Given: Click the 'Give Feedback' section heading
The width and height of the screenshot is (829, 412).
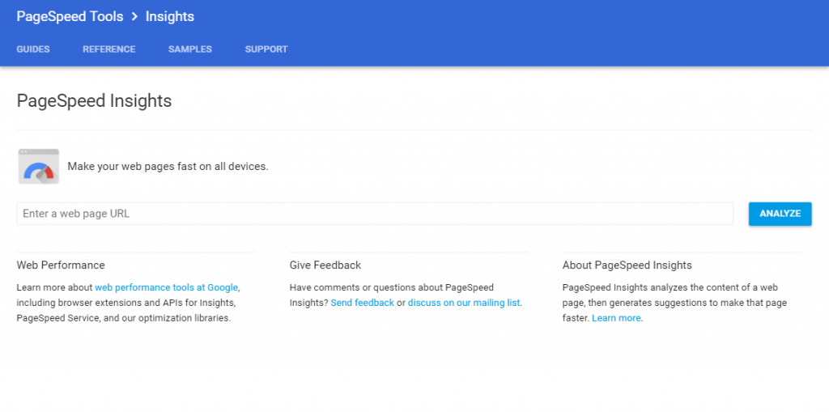Looking at the screenshot, I should pos(325,265).
